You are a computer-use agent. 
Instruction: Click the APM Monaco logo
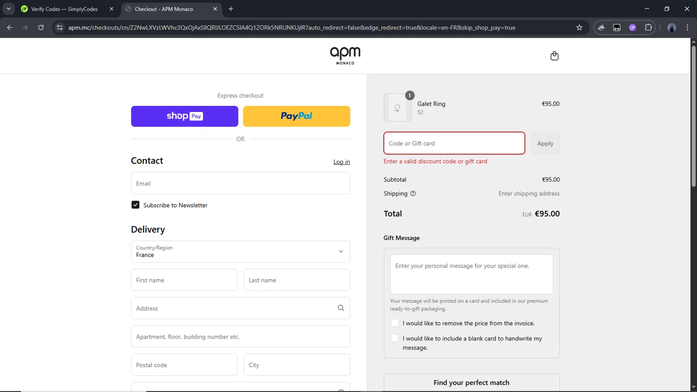345,56
